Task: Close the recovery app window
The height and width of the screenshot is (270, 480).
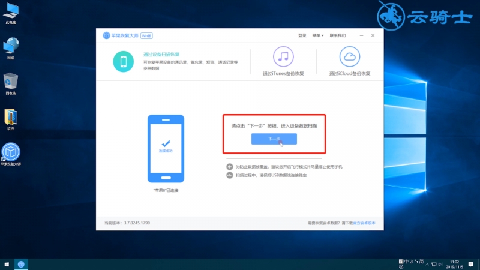Action: (373, 35)
